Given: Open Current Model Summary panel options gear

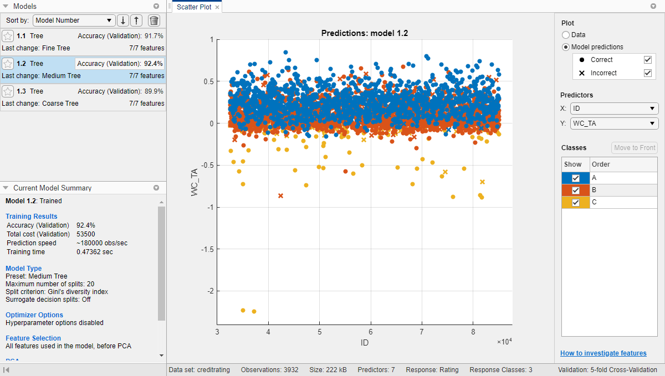Looking at the screenshot, I should [x=157, y=188].
